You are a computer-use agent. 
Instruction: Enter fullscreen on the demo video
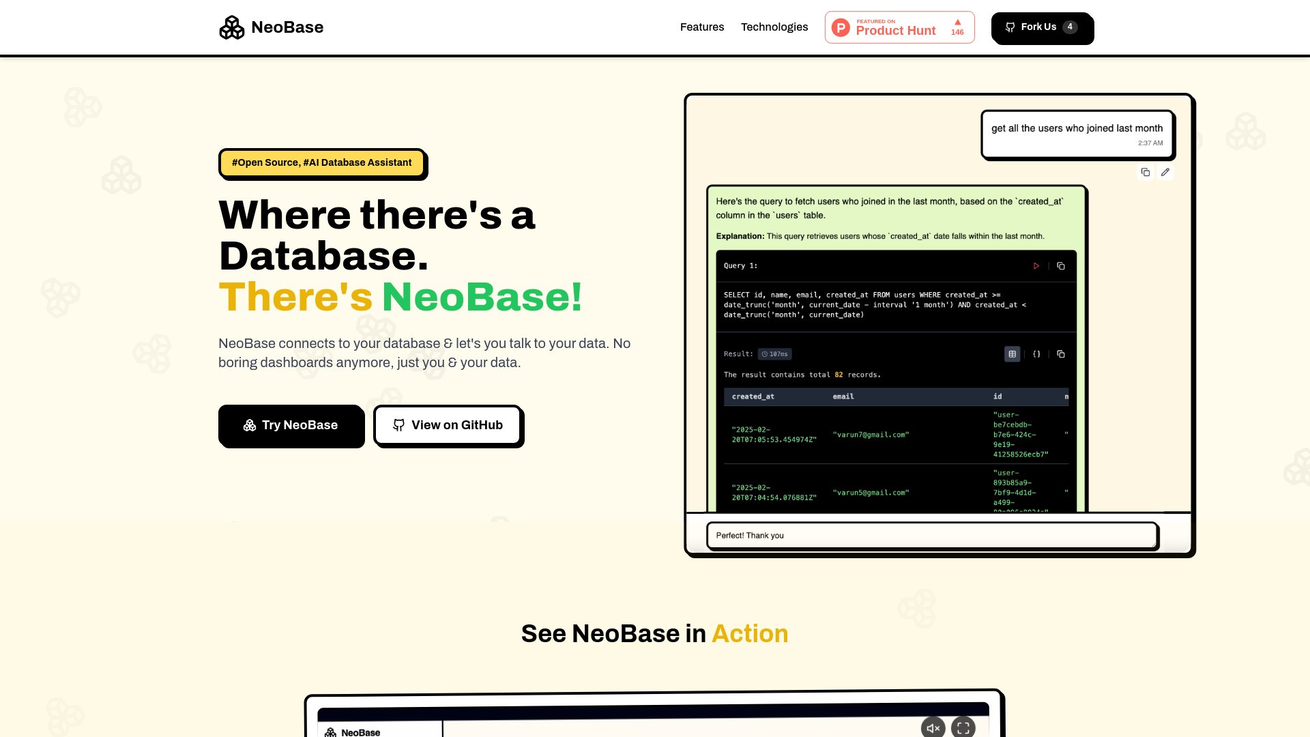[x=963, y=727]
